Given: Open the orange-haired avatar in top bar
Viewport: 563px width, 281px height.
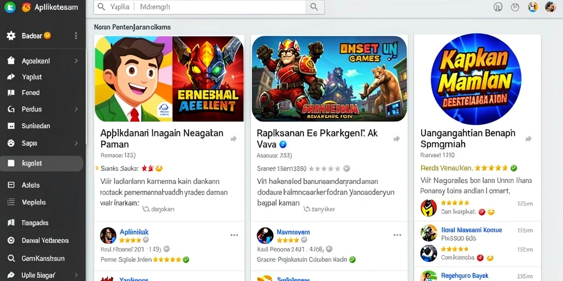Looking at the screenshot, I should tap(533, 7).
